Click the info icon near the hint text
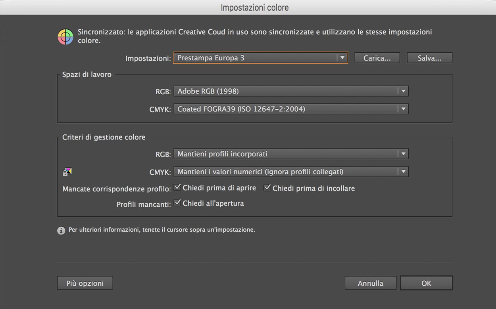The image size is (496, 309). [x=61, y=230]
